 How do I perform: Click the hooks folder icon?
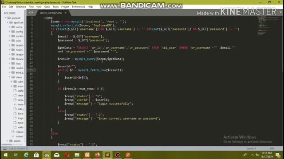coord(13,49)
